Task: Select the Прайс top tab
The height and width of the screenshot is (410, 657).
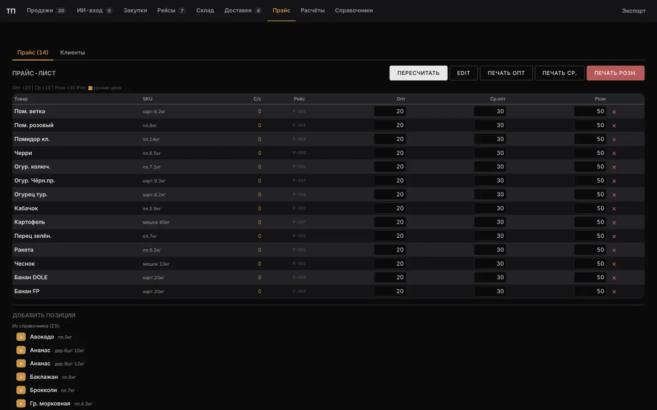Action: 281,10
